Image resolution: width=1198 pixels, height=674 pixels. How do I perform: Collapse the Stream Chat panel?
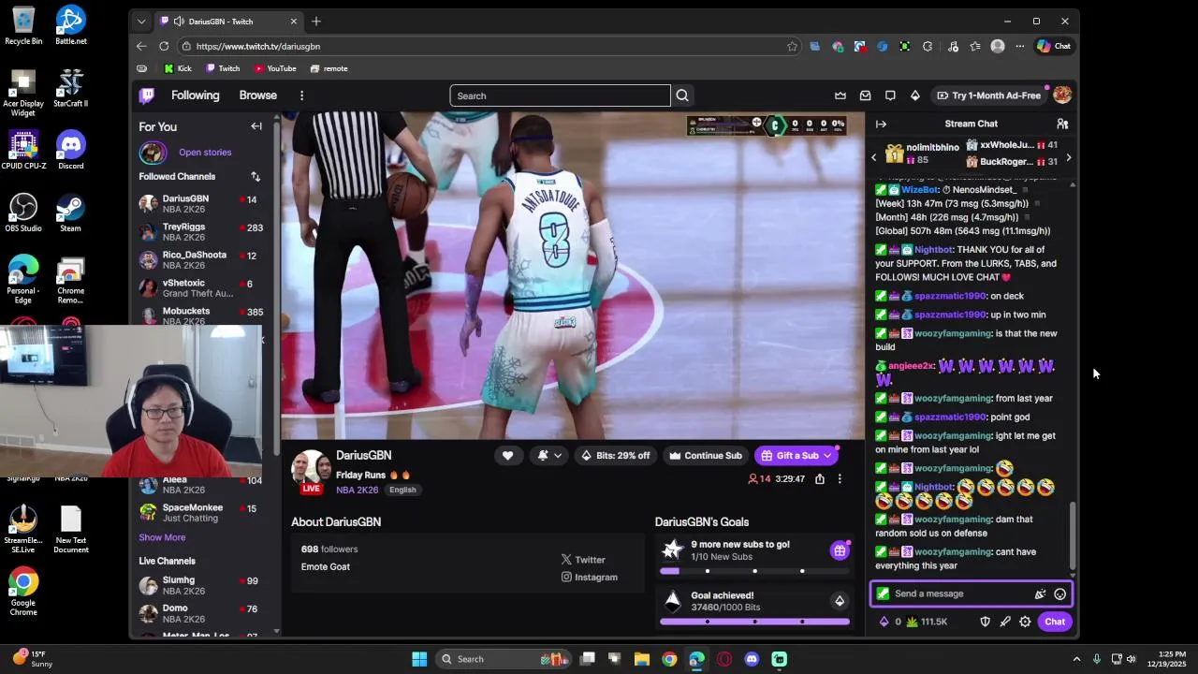coord(881,124)
